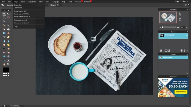Select the Pinch tool

[x=8, y=56]
